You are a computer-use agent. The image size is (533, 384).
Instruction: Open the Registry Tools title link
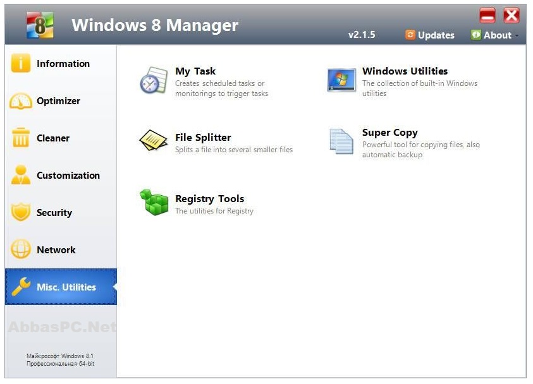tap(210, 199)
